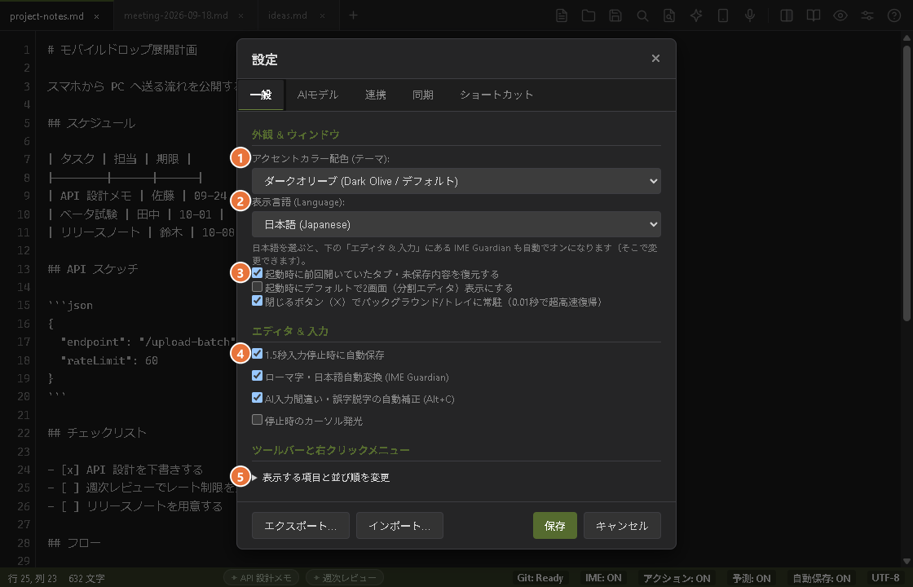Screen dimensions: 913x587
Task: Click the heading line ## スケジュール in editor
Action: (92, 123)
